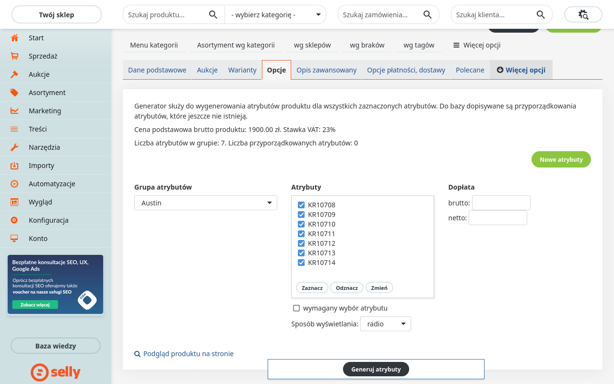614x384 pixels.
Task: Toggle the KR10712 attribute checkbox
Action: [x=301, y=243]
